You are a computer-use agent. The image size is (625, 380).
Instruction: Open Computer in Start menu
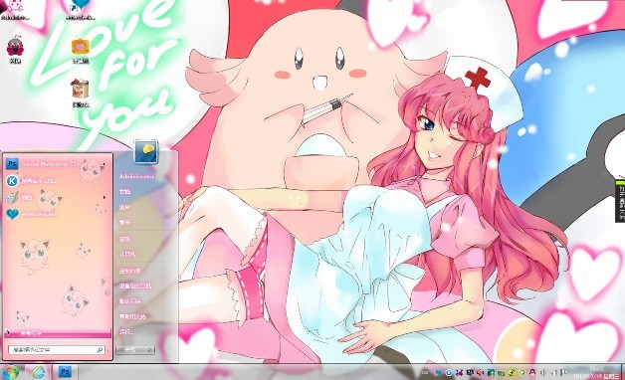coord(127,254)
